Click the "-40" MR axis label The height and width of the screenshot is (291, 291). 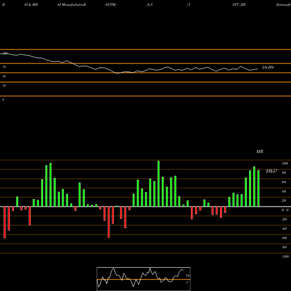click(x=284, y=229)
